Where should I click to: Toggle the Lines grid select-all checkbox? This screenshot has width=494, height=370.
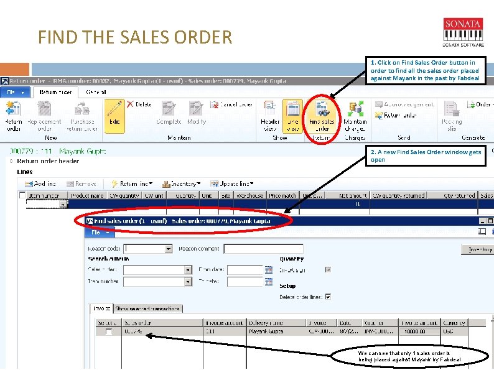(22, 195)
